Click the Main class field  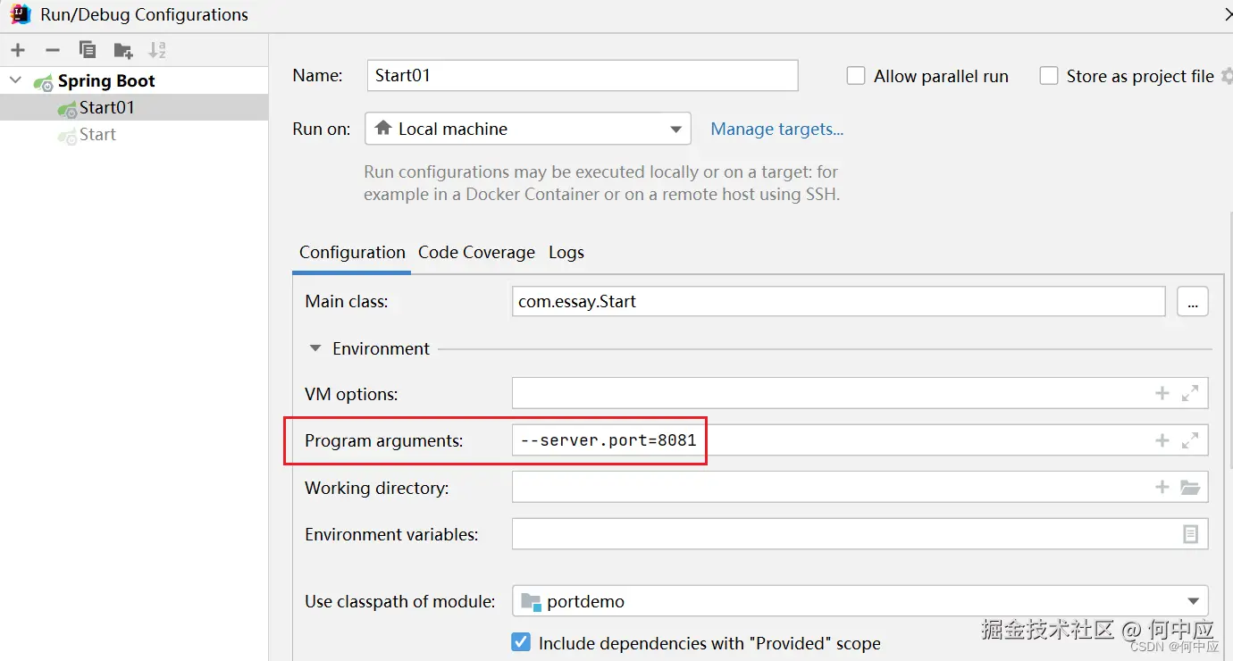tap(838, 301)
